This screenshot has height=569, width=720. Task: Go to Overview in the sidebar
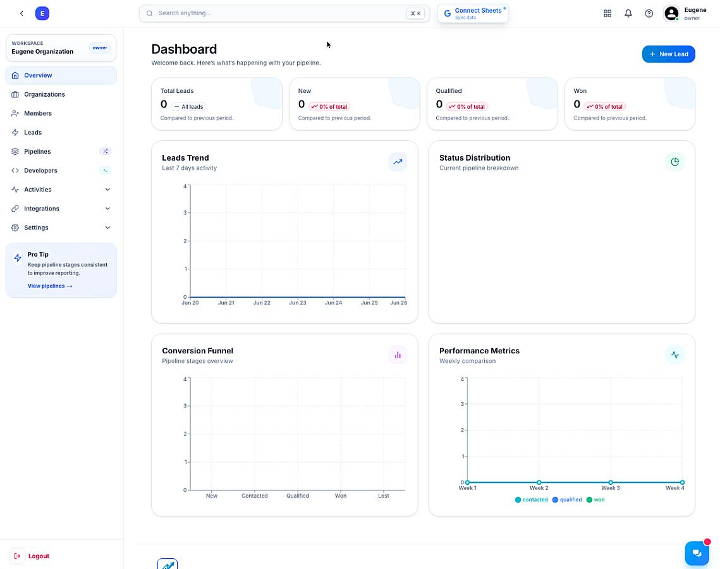coord(61,75)
